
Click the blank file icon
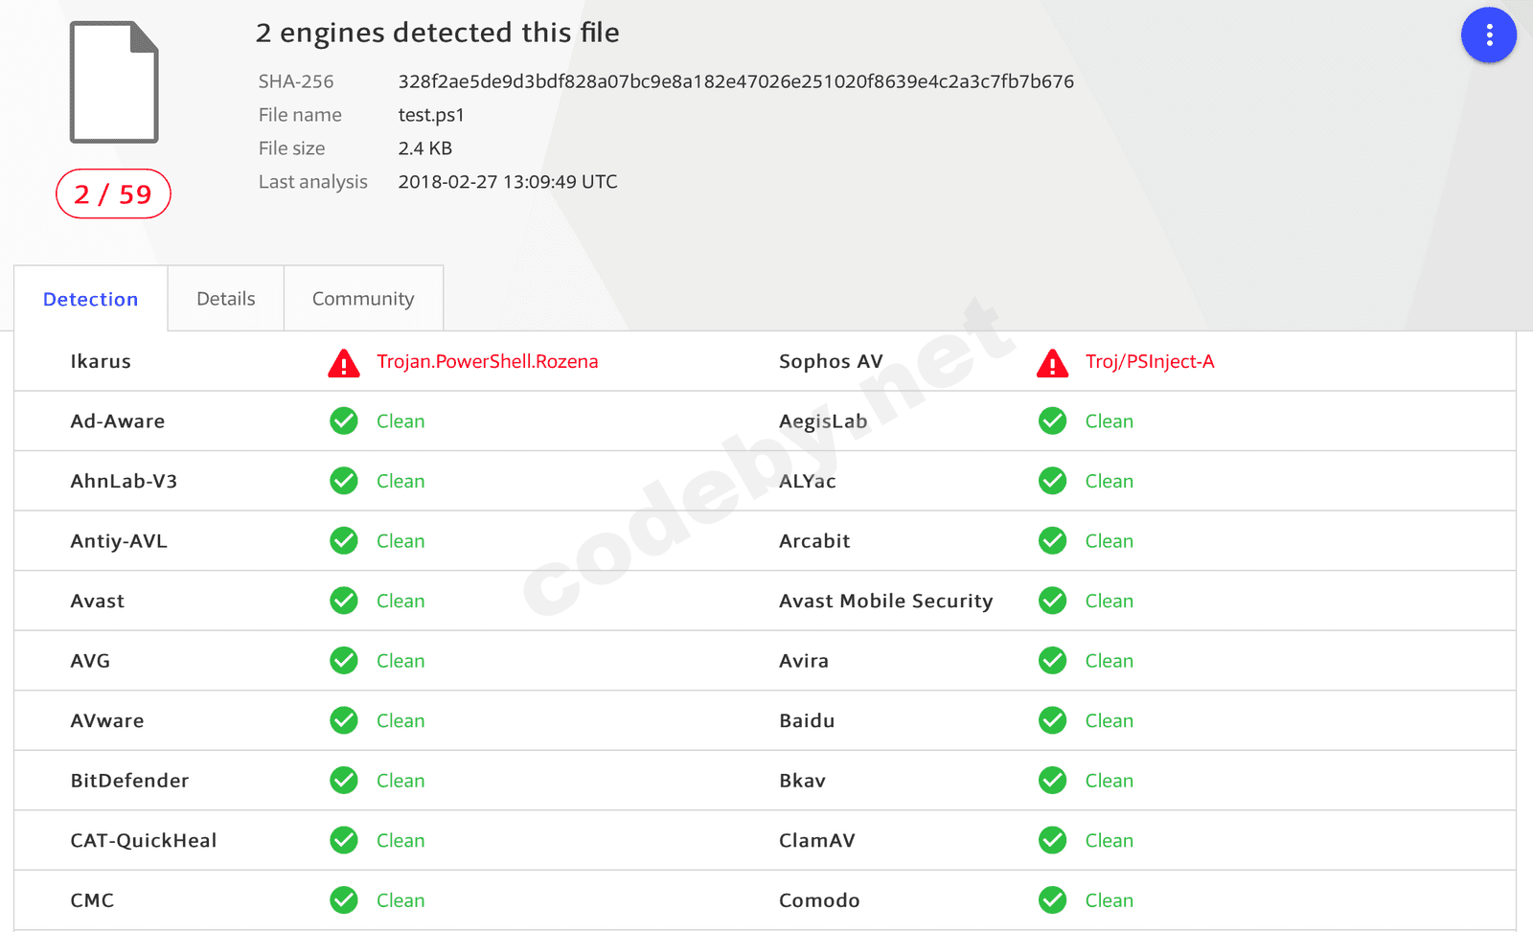click(x=114, y=82)
